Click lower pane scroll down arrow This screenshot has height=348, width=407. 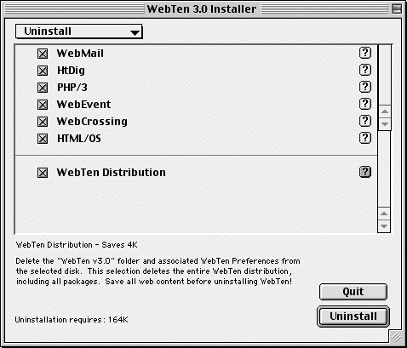coord(384,226)
